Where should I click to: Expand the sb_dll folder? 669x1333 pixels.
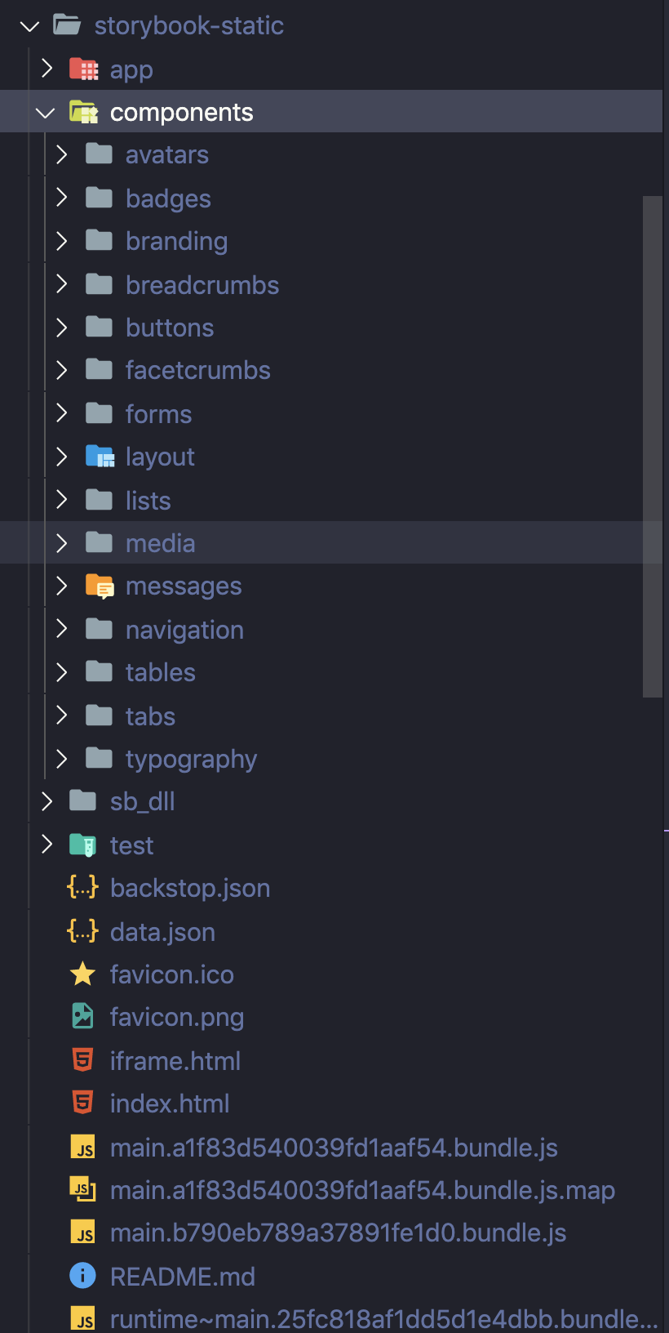(x=47, y=801)
